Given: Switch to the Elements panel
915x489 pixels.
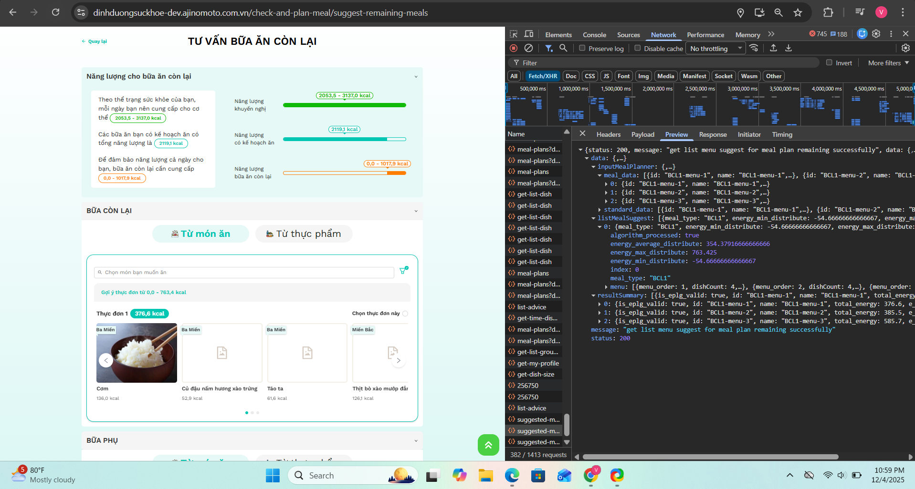Looking at the screenshot, I should pyautogui.click(x=558, y=35).
